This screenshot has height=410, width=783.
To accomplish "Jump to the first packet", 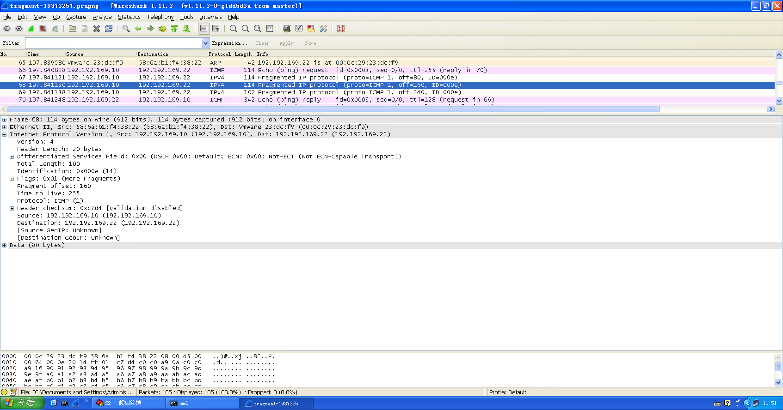I will click(174, 29).
